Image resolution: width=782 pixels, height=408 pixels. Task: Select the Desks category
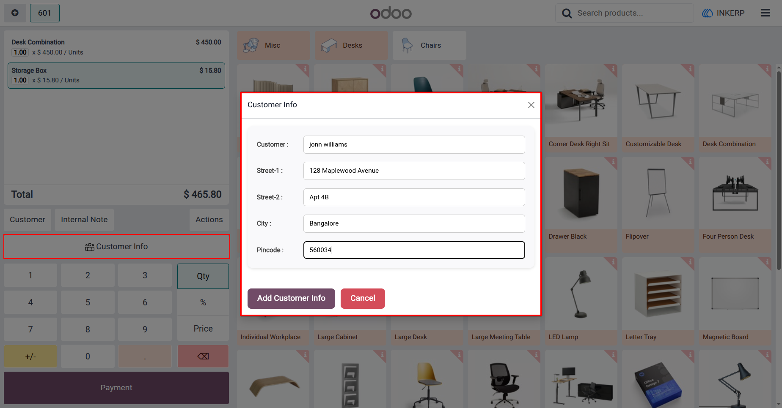coord(351,45)
